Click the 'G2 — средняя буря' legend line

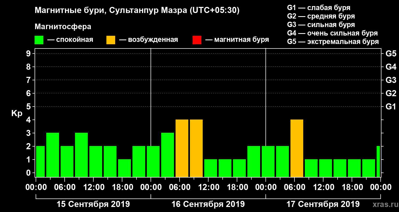coord(321,16)
